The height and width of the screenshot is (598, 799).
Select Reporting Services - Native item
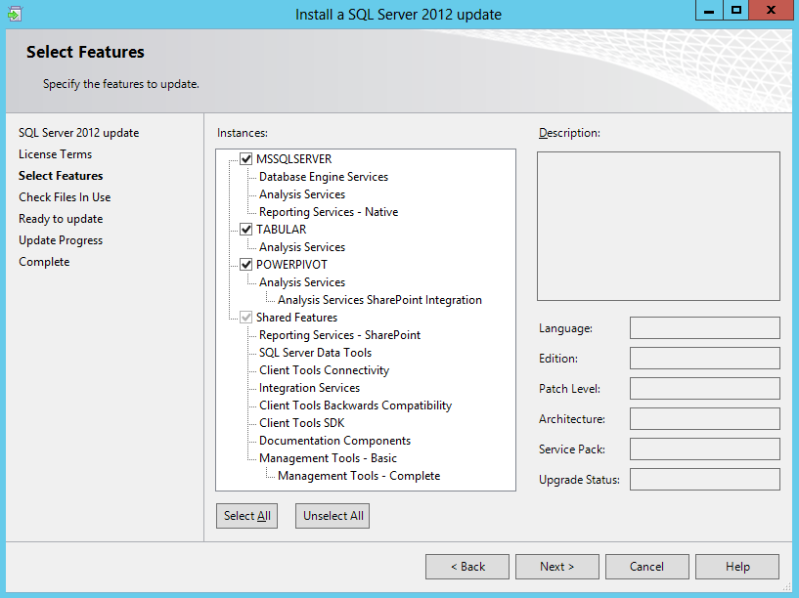(x=329, y=212)
